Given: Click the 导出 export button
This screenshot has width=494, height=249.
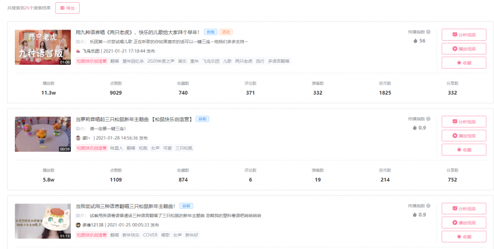Looking at the screenshot, I should (67, 8).
